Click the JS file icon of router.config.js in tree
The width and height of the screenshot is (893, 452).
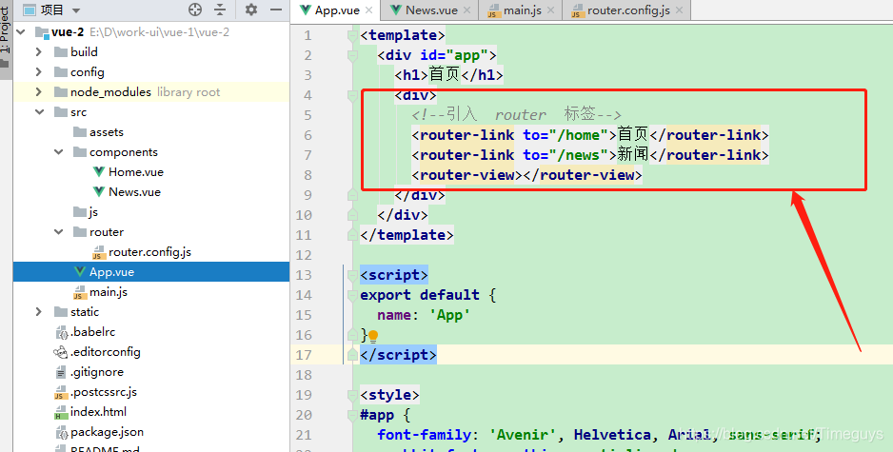pos(98,252)
